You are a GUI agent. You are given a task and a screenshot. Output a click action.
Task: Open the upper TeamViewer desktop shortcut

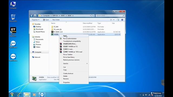click(13, 44)
